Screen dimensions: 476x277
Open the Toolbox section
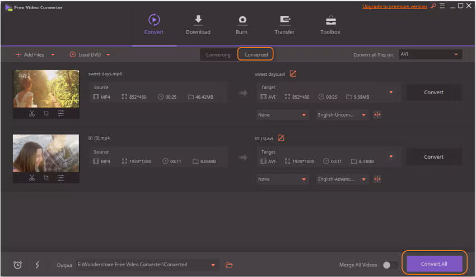click(x=330, y=25)
